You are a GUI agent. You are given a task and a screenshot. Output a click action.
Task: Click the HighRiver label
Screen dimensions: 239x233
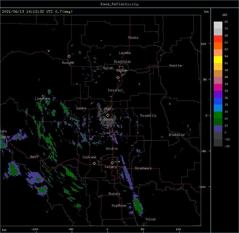coord(119,206)
